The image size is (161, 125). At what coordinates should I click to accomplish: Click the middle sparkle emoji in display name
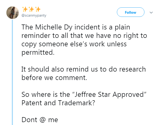click(x=31, y=9)
